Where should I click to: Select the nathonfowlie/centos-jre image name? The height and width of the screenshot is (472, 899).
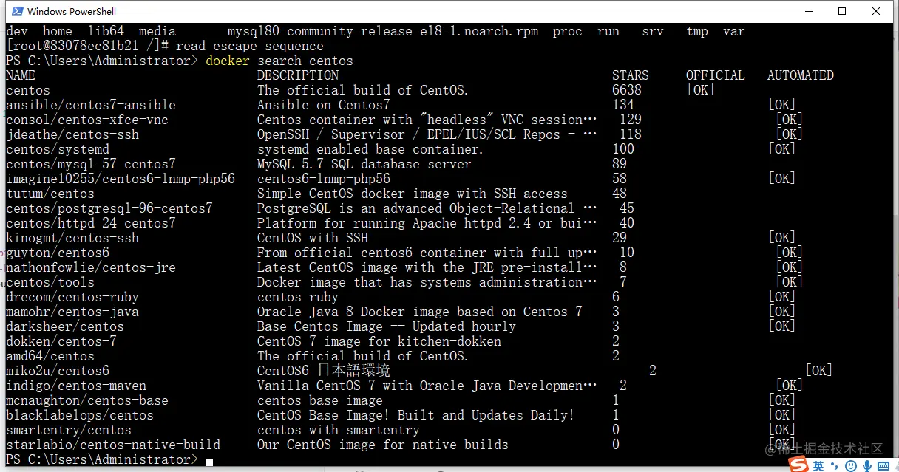[91, 267]
